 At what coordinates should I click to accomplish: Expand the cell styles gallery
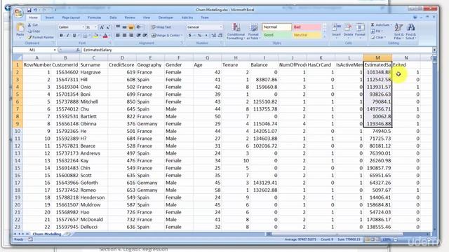tap(324, 36)
